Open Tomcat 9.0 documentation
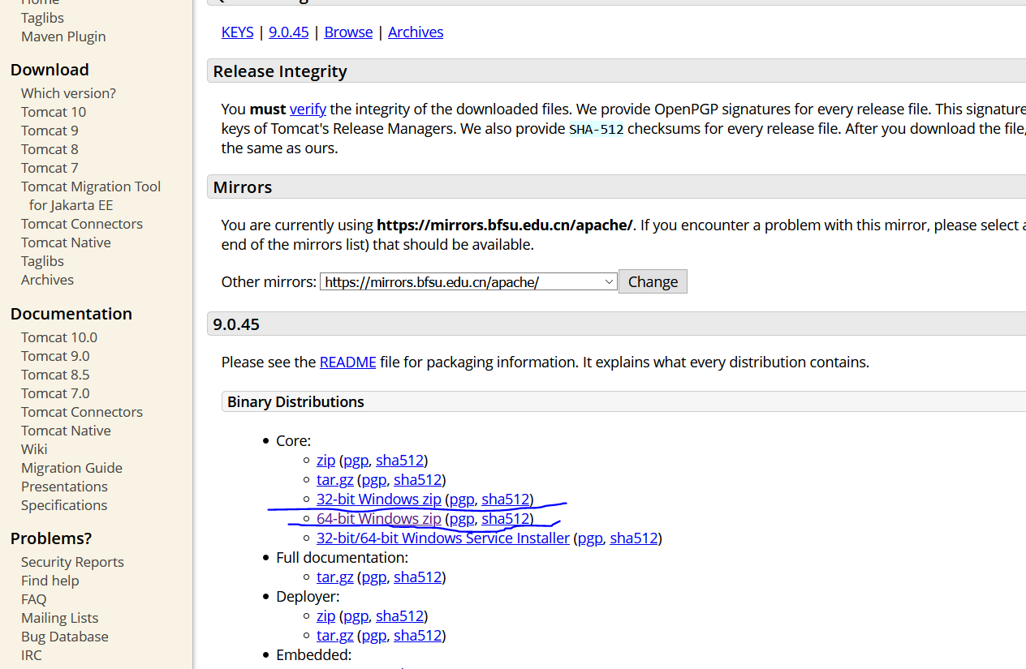Screen dimensions: 1026x669 (x=55, y=356)
